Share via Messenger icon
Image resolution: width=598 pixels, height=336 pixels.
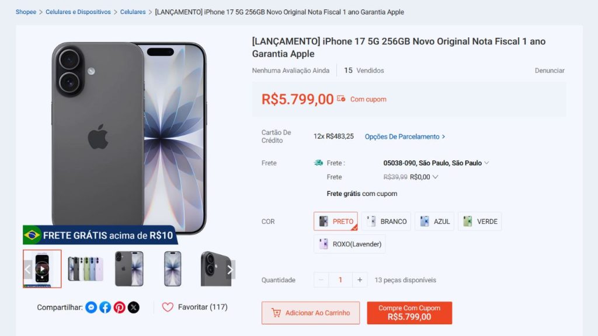pos(91,307)
